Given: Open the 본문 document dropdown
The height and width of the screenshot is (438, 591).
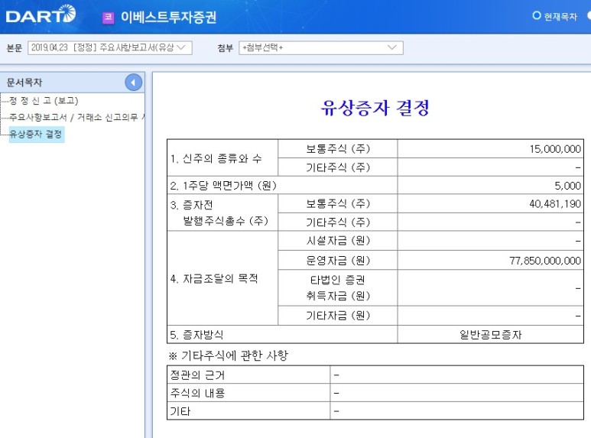Looking at the screenshot, I should click(x=110, y=48).
